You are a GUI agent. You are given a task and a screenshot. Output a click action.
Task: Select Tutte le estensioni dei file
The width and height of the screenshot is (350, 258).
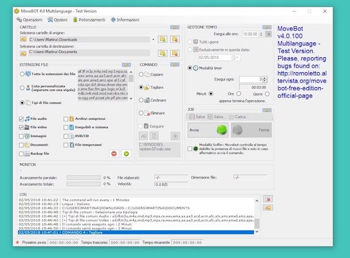22,74
